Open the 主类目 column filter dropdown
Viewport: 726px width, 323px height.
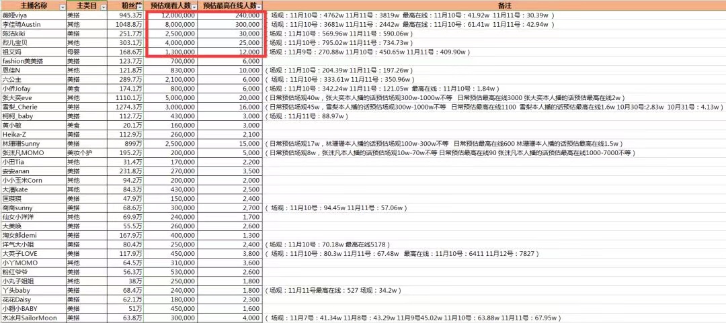click(x=104, y=7)
